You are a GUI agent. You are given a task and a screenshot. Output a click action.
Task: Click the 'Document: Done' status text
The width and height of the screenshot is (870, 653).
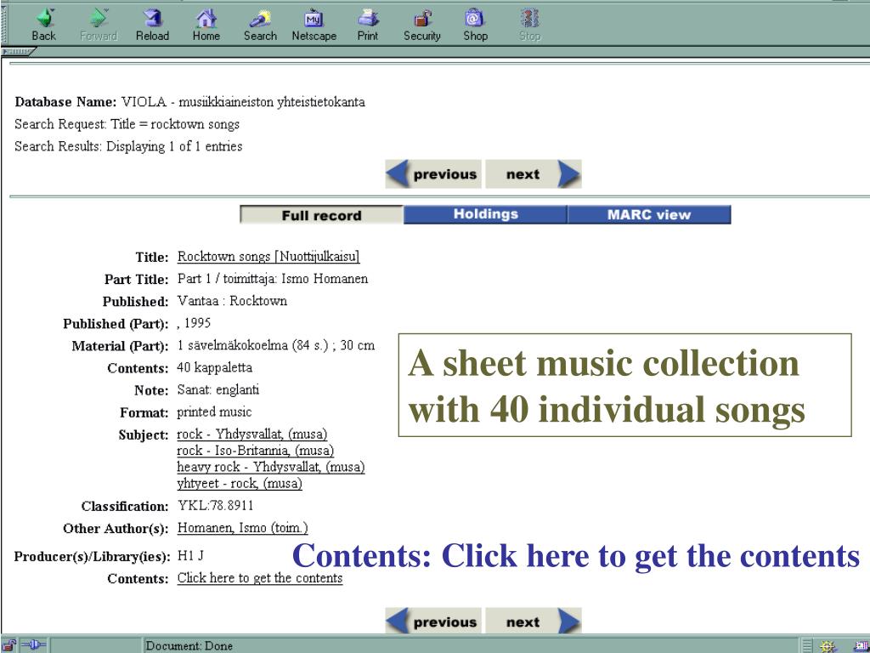189,646
